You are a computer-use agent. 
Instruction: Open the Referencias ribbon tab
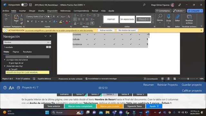(65, 11)
